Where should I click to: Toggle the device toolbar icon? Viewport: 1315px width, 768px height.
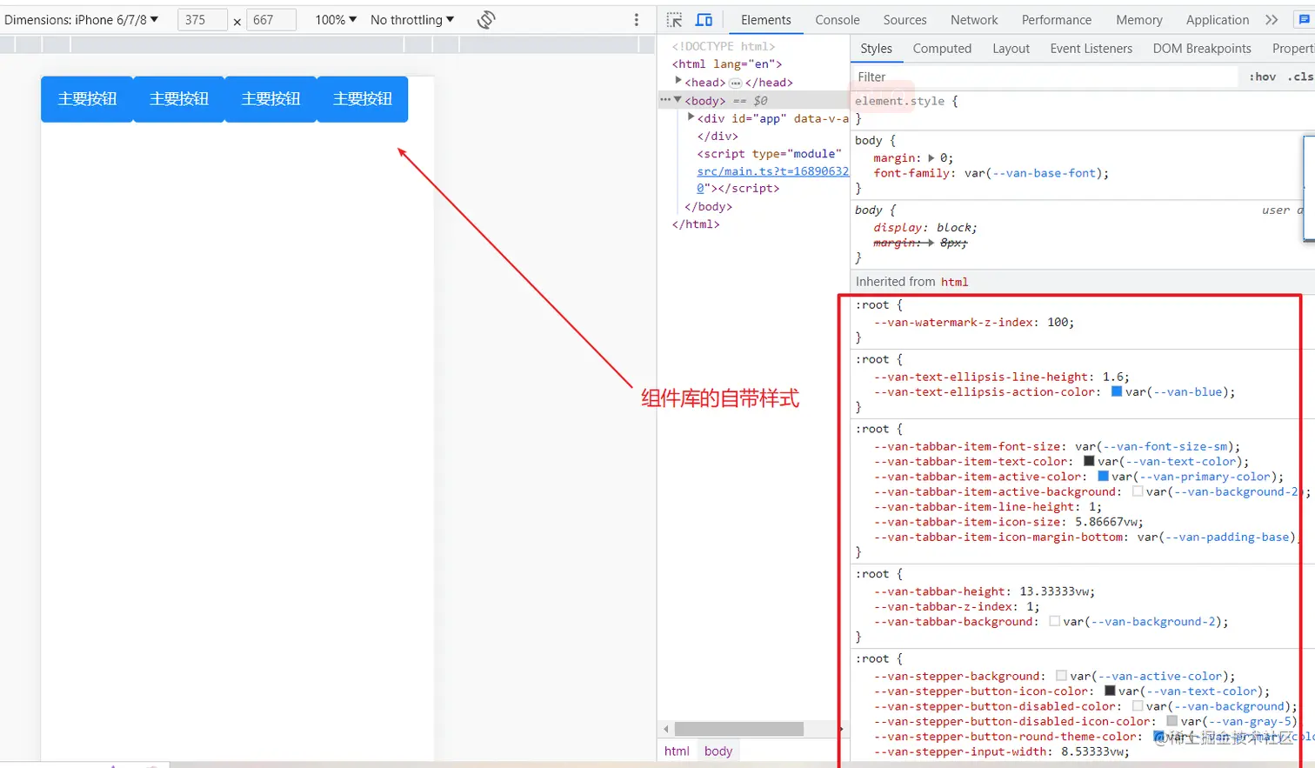pos(704,20)
